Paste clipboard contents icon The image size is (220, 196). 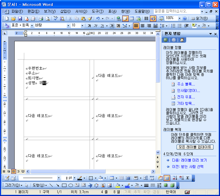[x=83, y=19]
